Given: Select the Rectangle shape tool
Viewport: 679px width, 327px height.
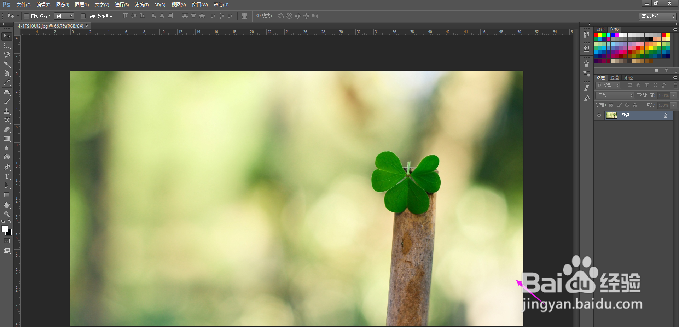Looking at the screenshot, I should pyautogui.click(x=7, y=195).
